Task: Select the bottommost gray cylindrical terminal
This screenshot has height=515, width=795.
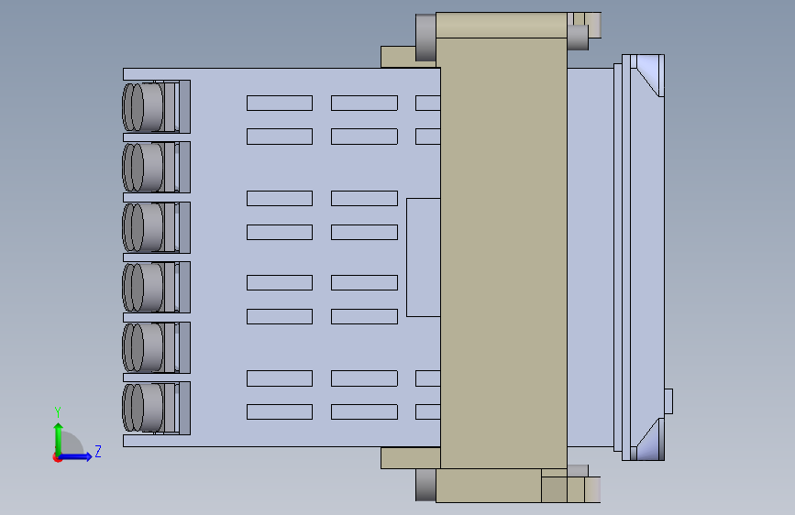Action: tap(143, 408)
